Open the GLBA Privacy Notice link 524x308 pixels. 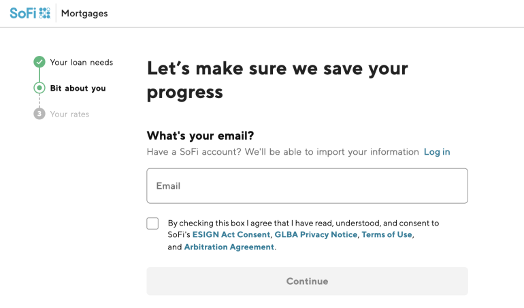point(316,234)
